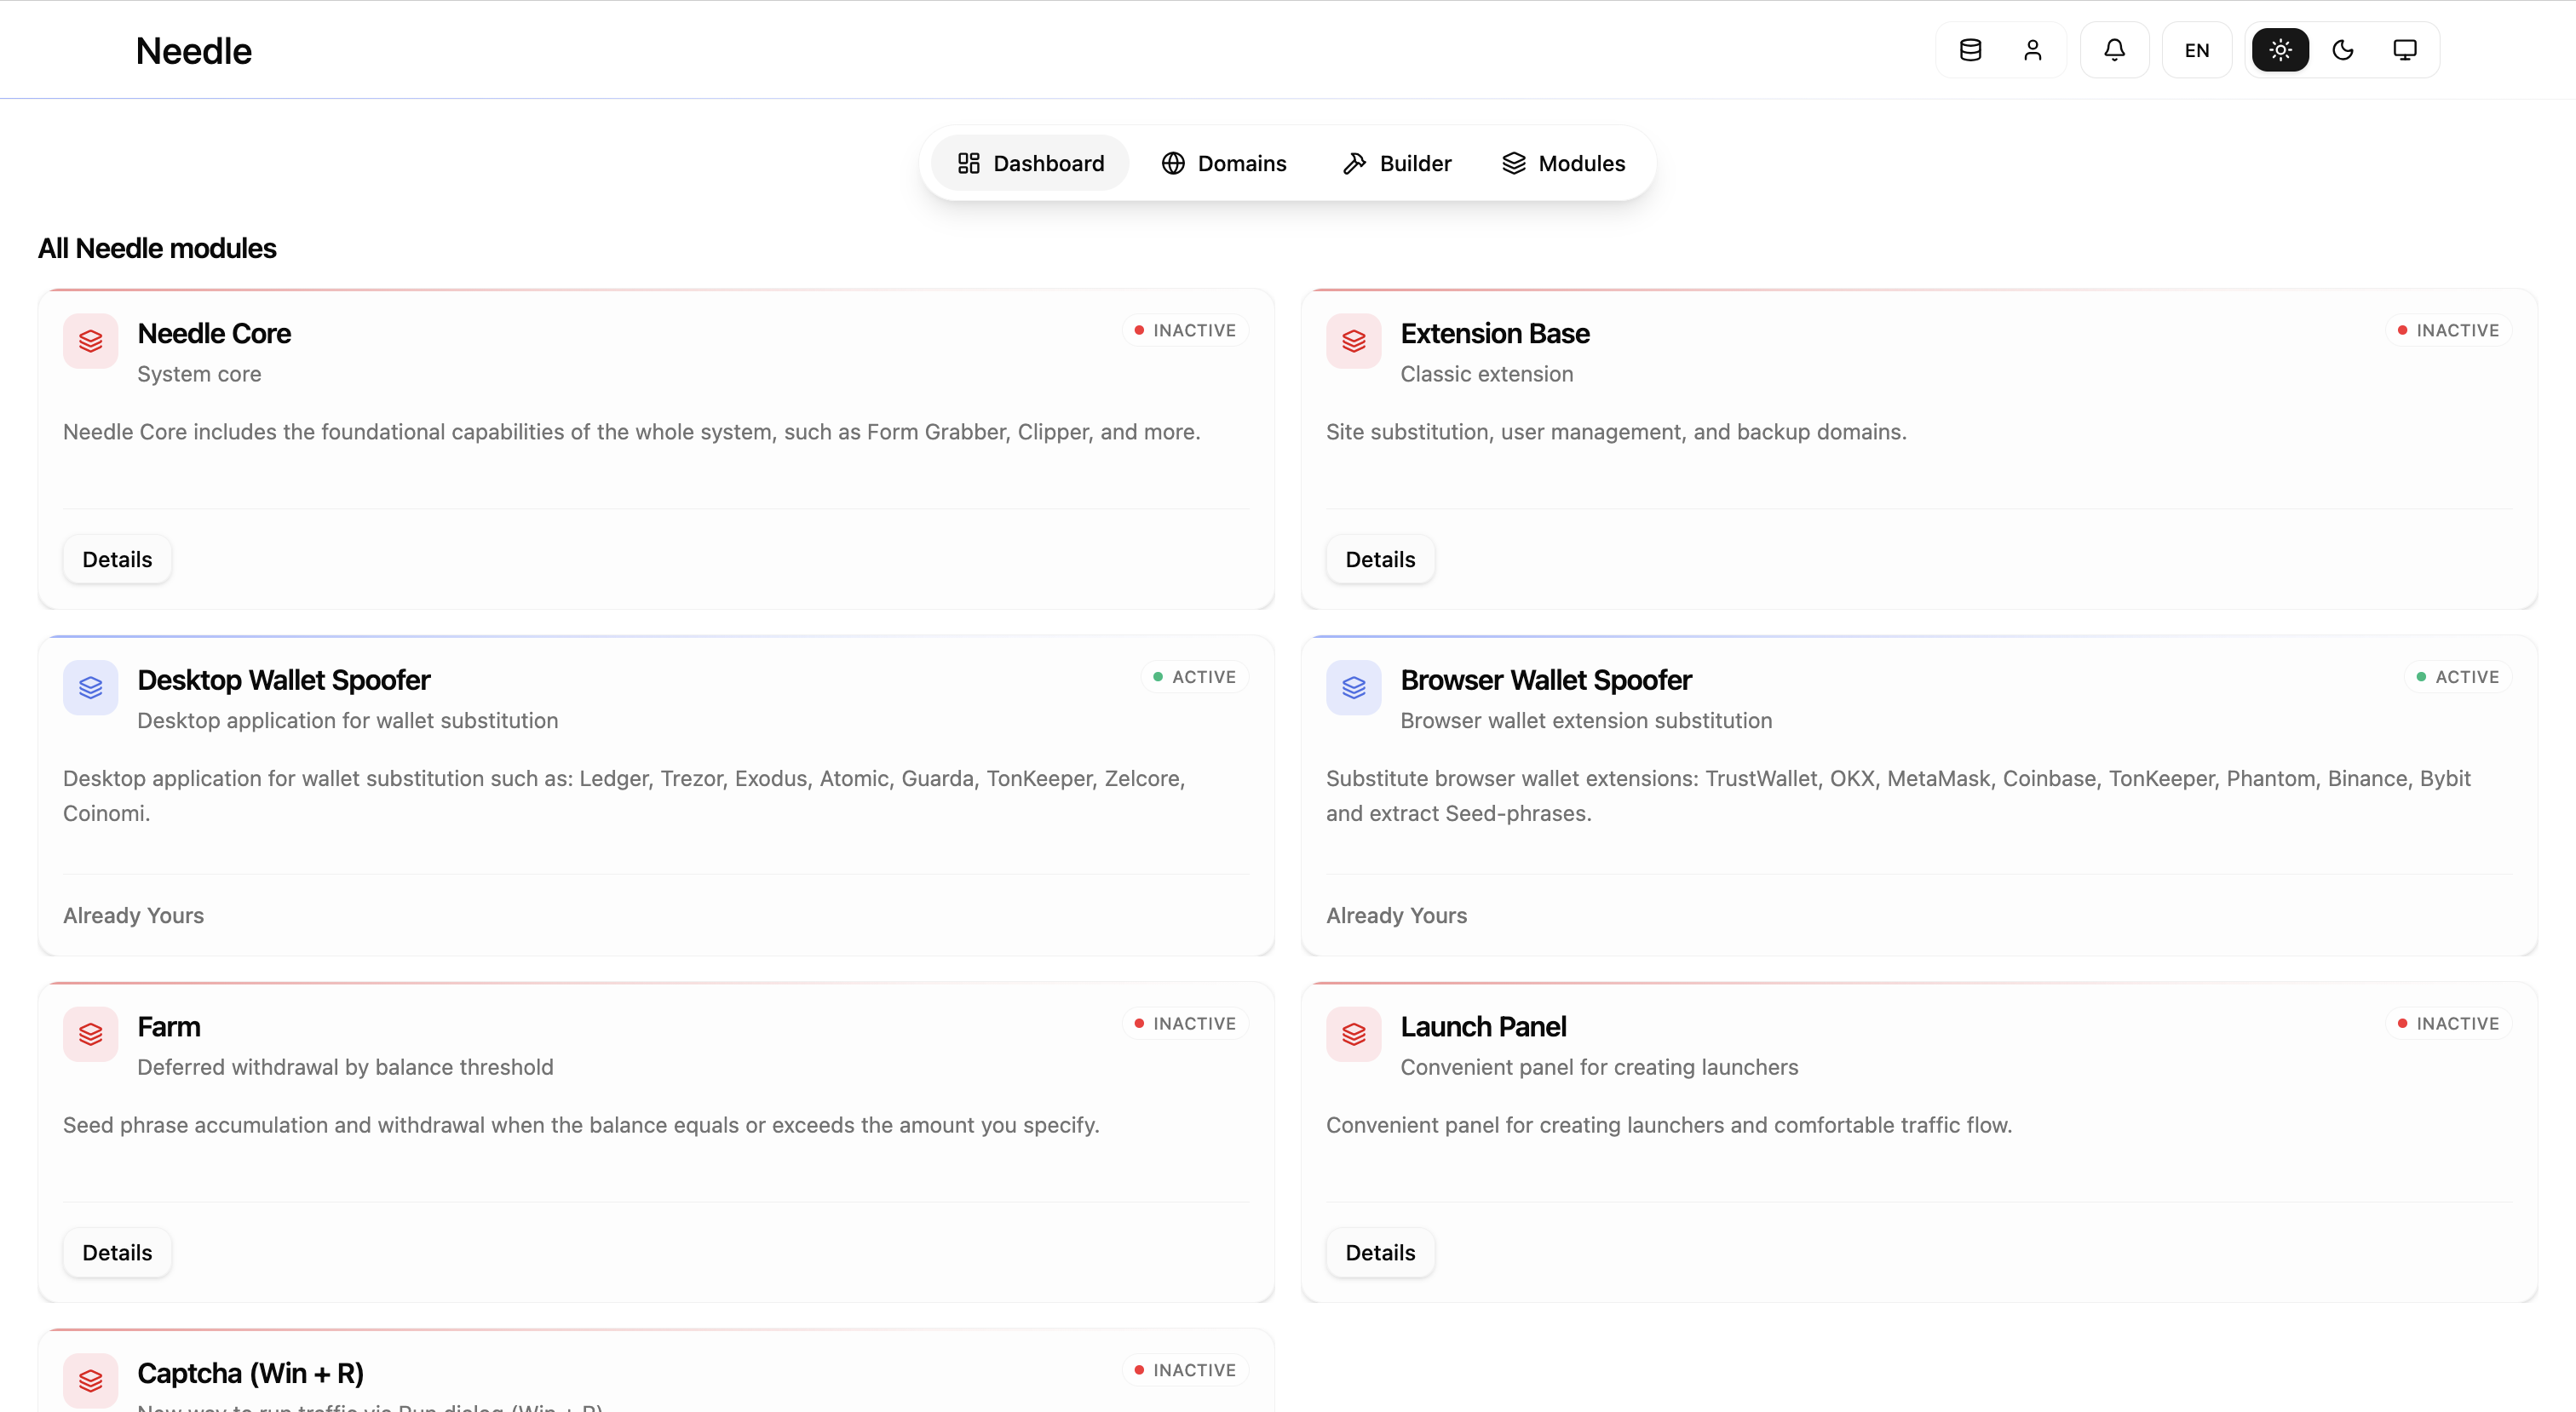Click INACTIVE badge on Extension Base
The image size is (2576, 1412).
point(2448,330)
